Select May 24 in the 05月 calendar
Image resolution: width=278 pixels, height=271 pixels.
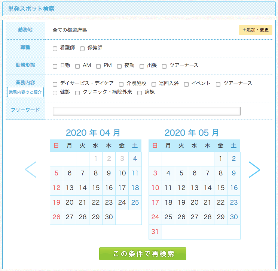click(155, 217)
